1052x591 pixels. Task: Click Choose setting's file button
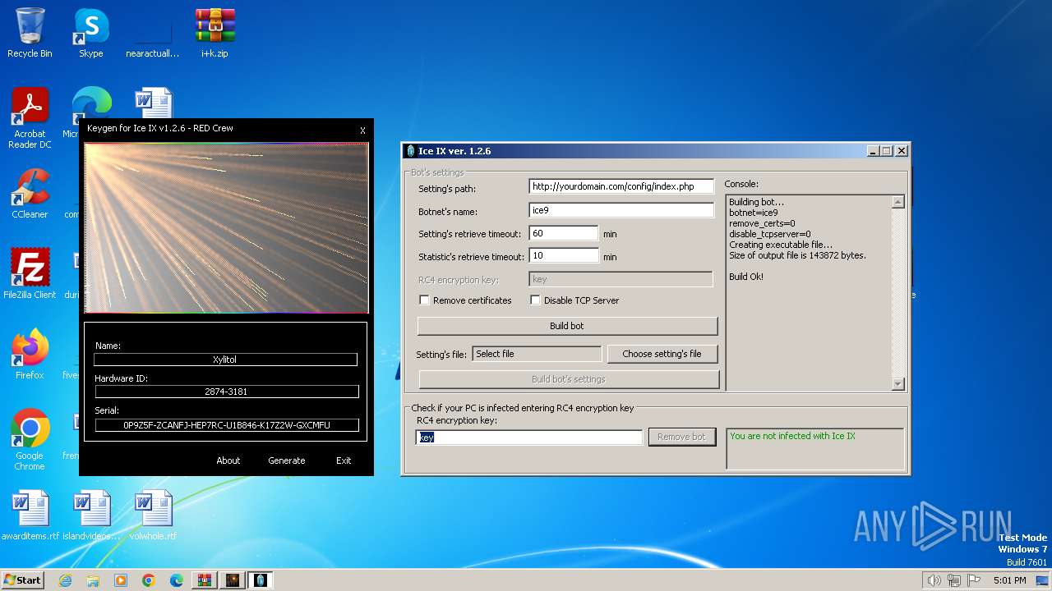[x=662, y=354]
